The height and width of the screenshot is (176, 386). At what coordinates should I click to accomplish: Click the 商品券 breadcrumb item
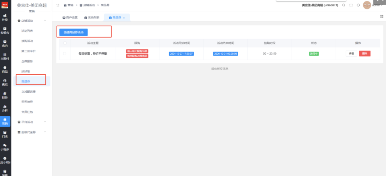click(105, 5)
